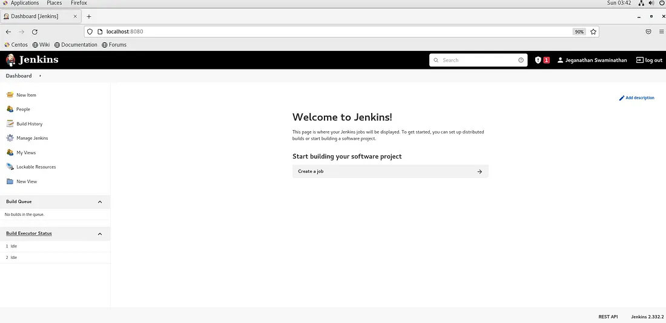Viewport: 666px width, 323px height.
Task: Click the log out icon
Action: (639, 60)
